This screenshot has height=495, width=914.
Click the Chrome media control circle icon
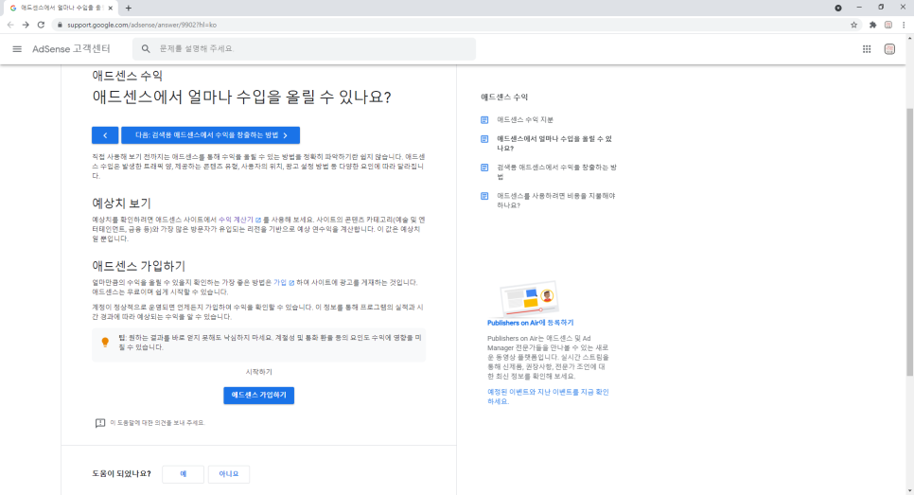pyautogui.click(x=838, y=8)
